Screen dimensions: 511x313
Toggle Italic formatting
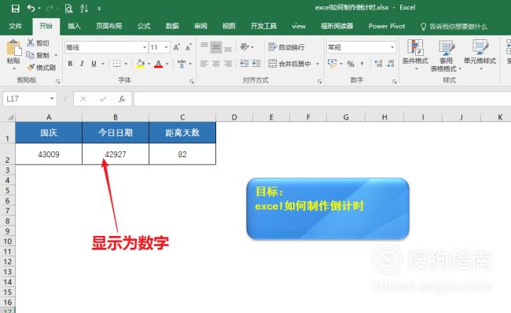pyautogui.click(x=82, y=64)
